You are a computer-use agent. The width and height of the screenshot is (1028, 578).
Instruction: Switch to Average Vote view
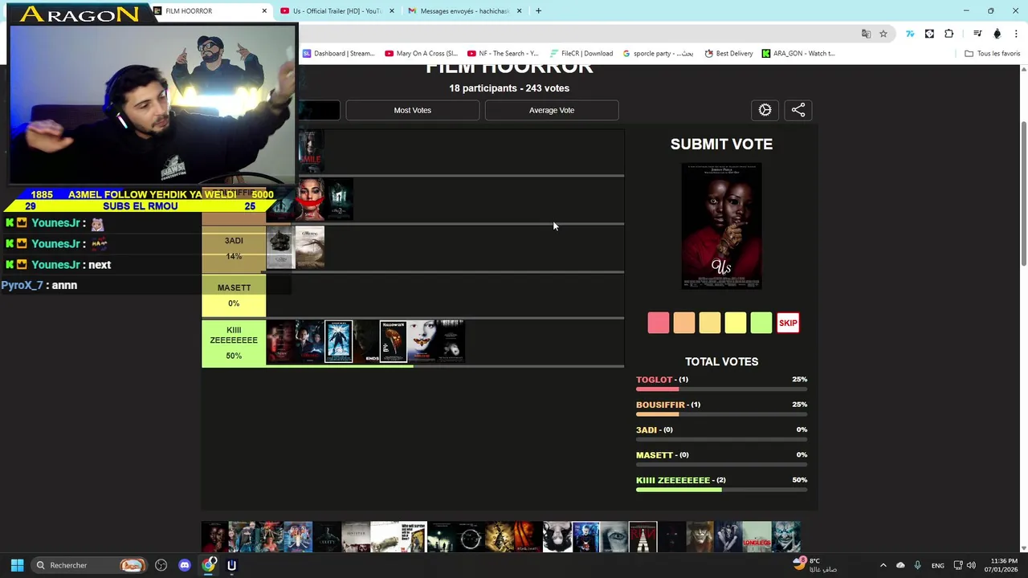point(552,110)
